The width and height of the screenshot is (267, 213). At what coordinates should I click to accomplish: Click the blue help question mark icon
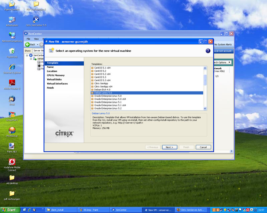click(208, 51)
